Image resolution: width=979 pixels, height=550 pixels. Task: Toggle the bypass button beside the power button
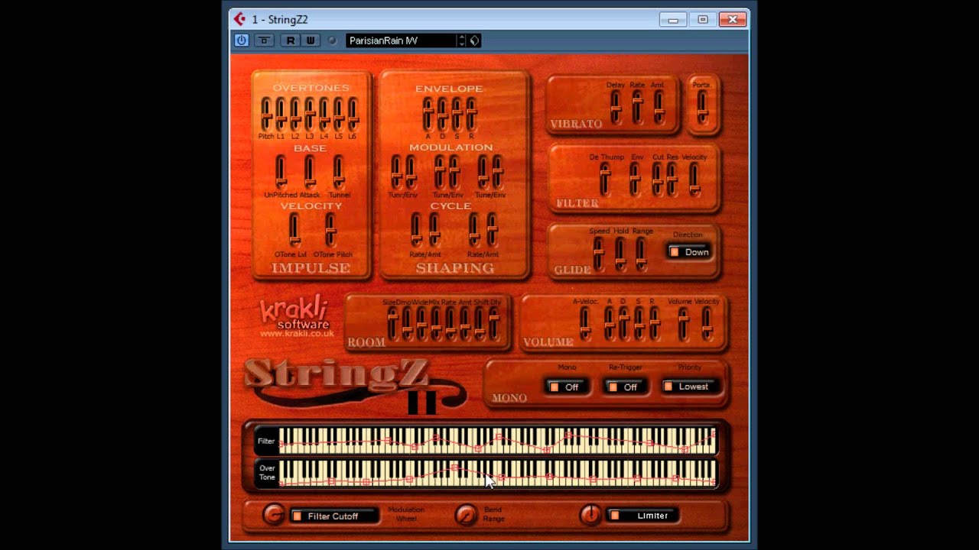coord(264,40)
